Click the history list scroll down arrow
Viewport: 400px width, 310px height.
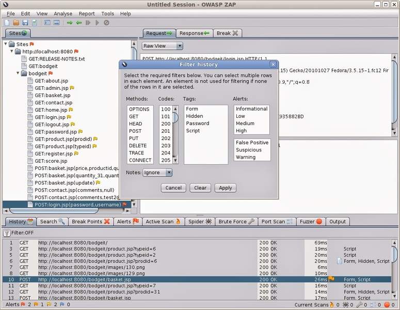pos(394,296)
